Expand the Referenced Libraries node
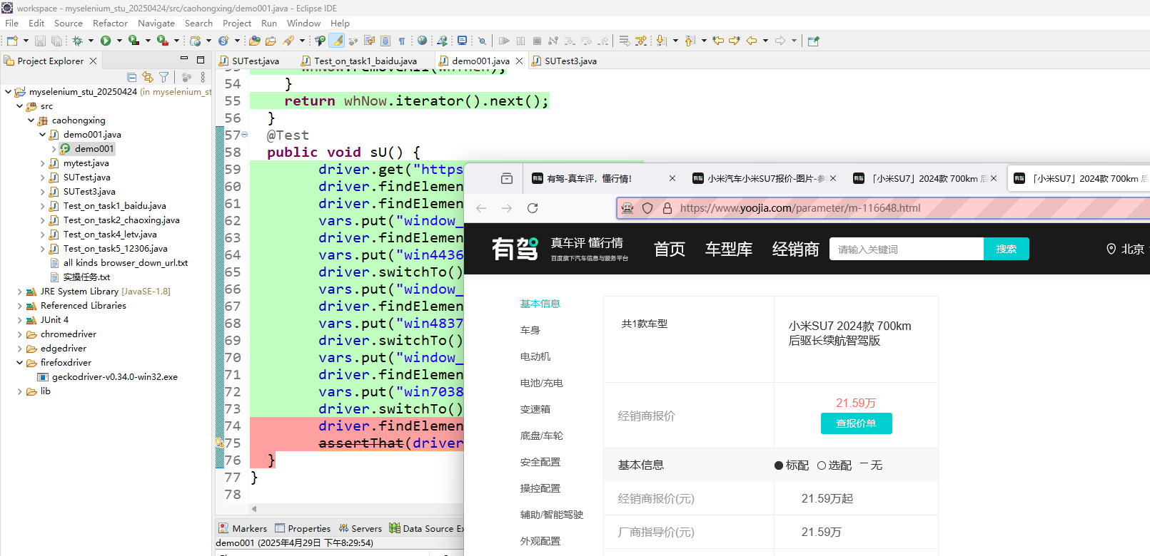The image size is (1150, 556). coord(19,306)
